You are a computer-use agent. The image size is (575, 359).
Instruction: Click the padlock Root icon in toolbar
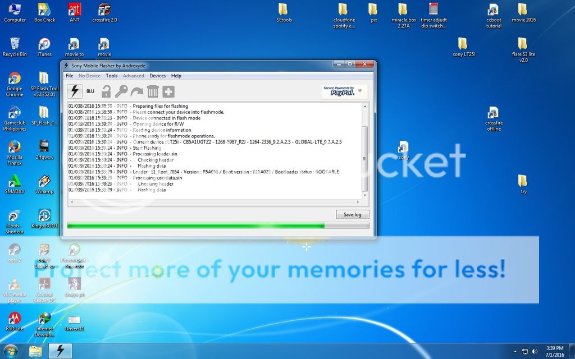click(106, 91)
